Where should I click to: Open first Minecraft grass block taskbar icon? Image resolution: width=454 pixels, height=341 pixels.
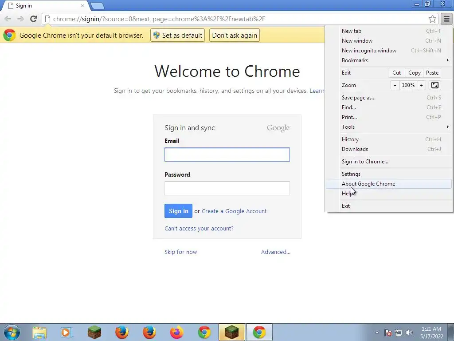(94, 333)
